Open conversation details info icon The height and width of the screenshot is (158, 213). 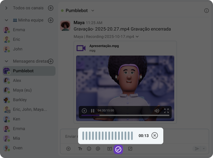[206, 11]
